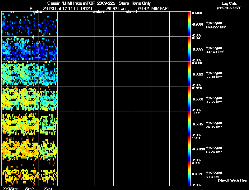Select the 'Hydrogen 5-13 keV' label

pos(214,175)
